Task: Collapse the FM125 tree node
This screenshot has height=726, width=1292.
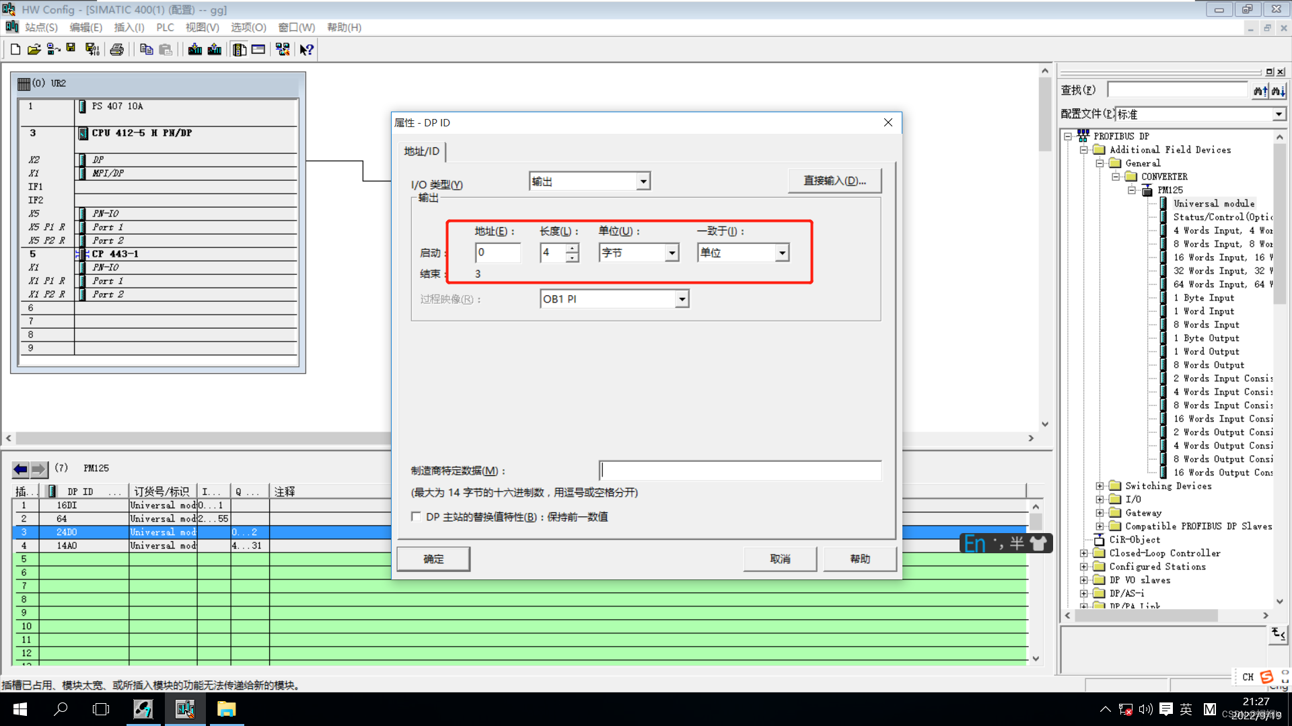Action: pos(1132,190)
